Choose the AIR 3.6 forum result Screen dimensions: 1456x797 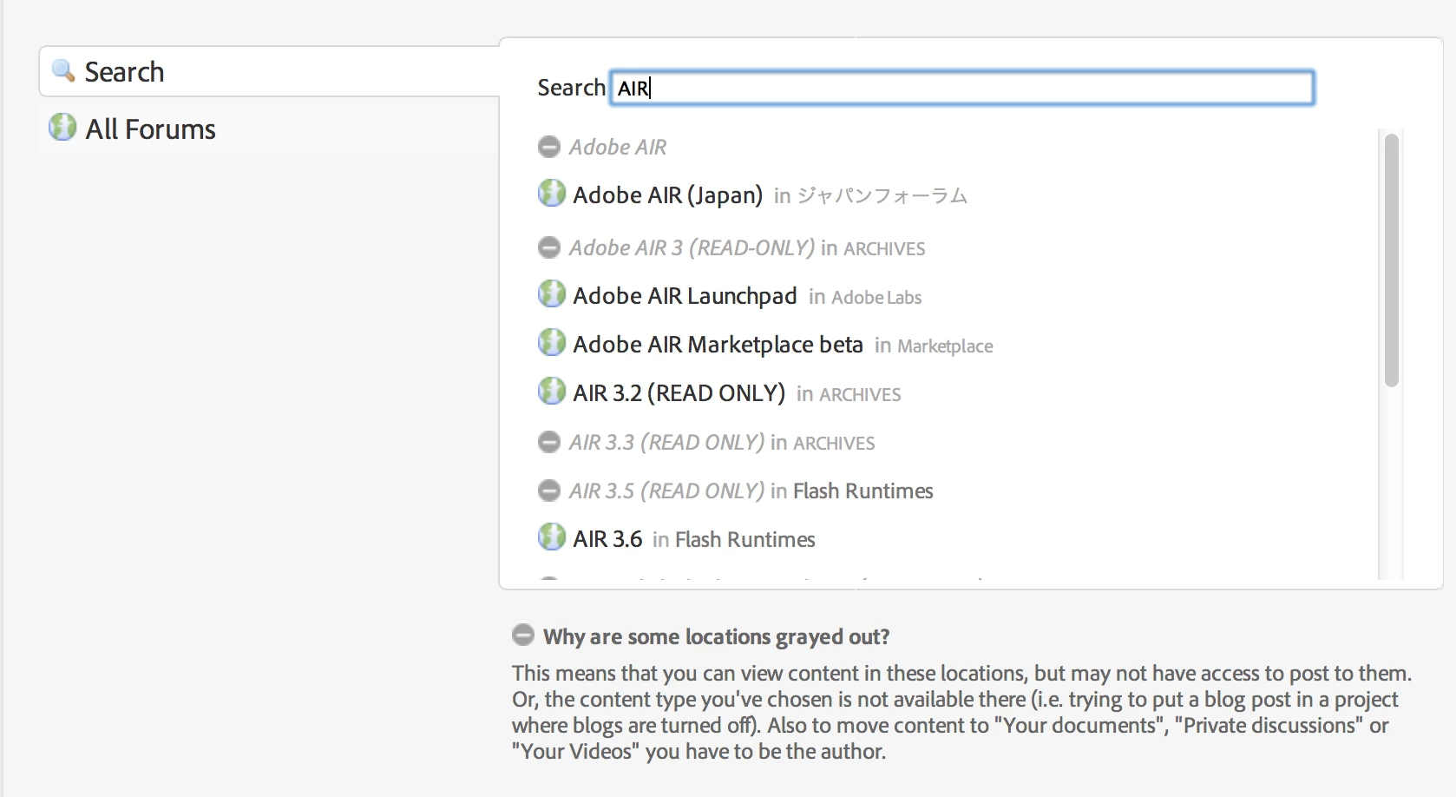tap(607, 539)
